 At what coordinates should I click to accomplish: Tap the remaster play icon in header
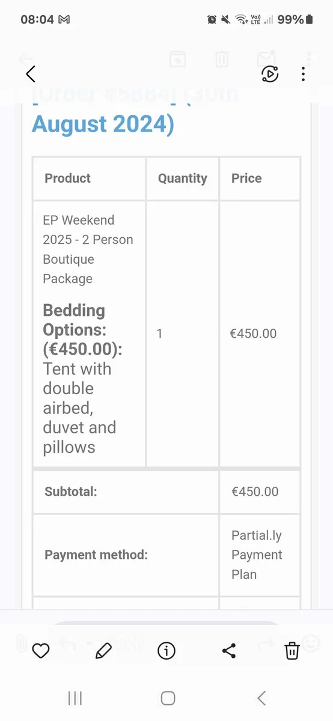(x=270, y=74)
